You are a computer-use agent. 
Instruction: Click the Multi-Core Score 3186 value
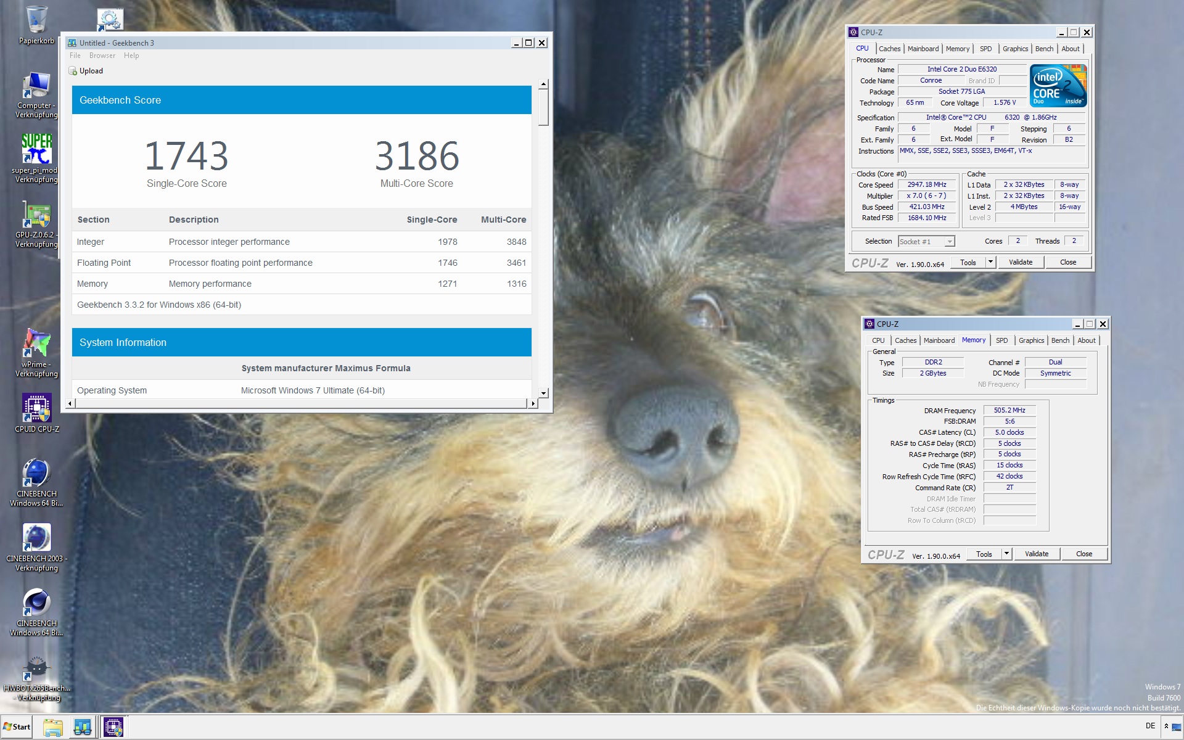click(x=417, y=155)
